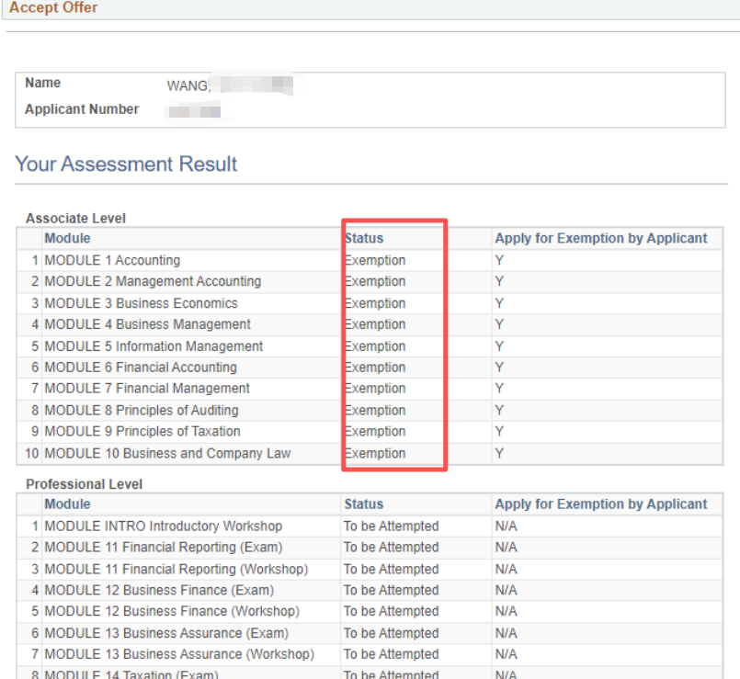740x679 pixels.
Task: Click Status column header in Associate Level table
Action: [x=364, y=239]
